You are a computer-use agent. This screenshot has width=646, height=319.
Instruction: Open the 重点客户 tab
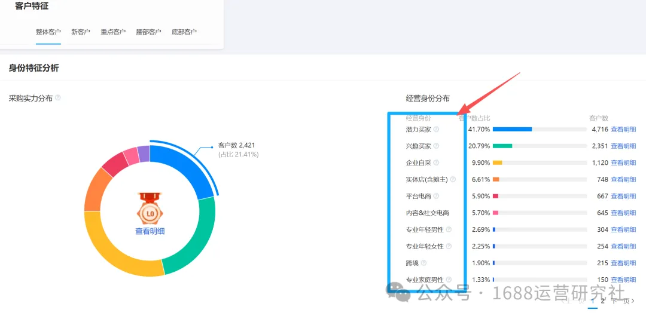[x=113, y=32]
